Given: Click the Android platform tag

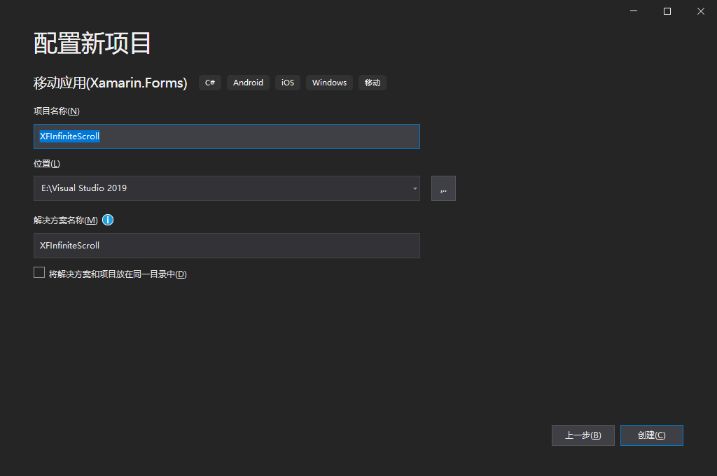Looking at the screenshot, I should click(248, 83).
